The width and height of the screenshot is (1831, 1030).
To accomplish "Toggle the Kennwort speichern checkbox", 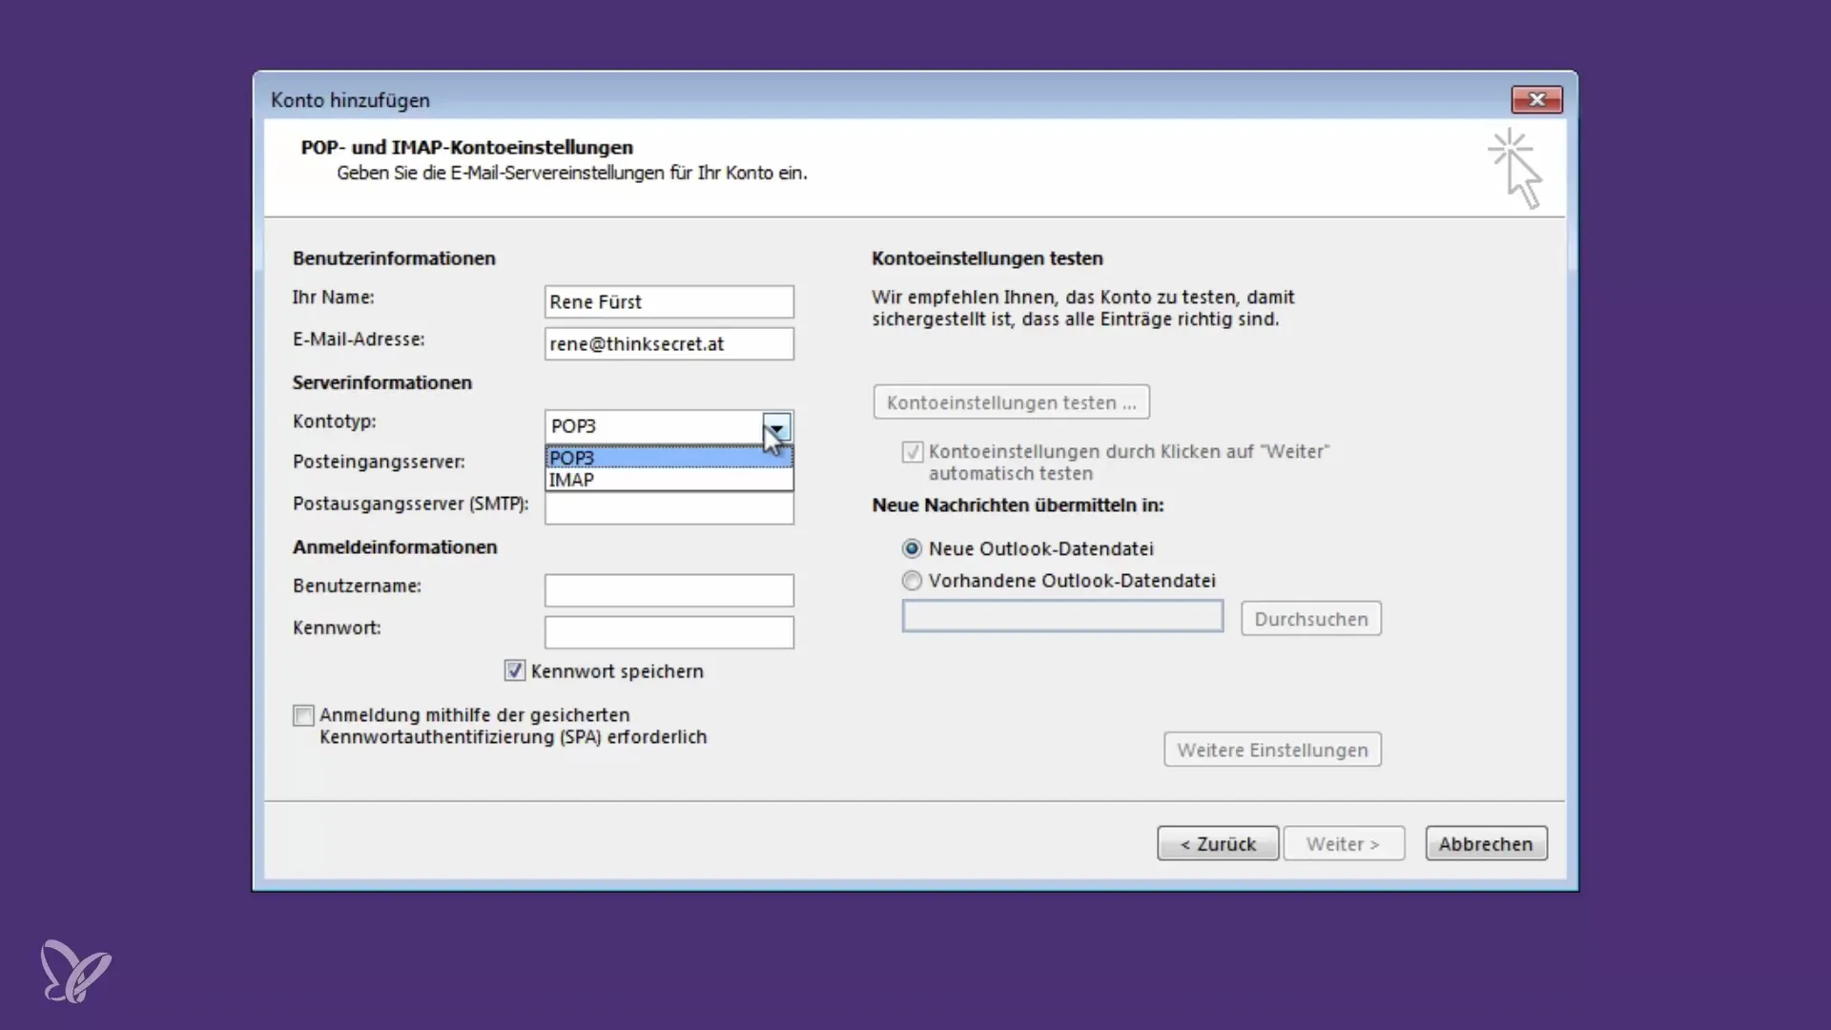I will click(515, 670).
